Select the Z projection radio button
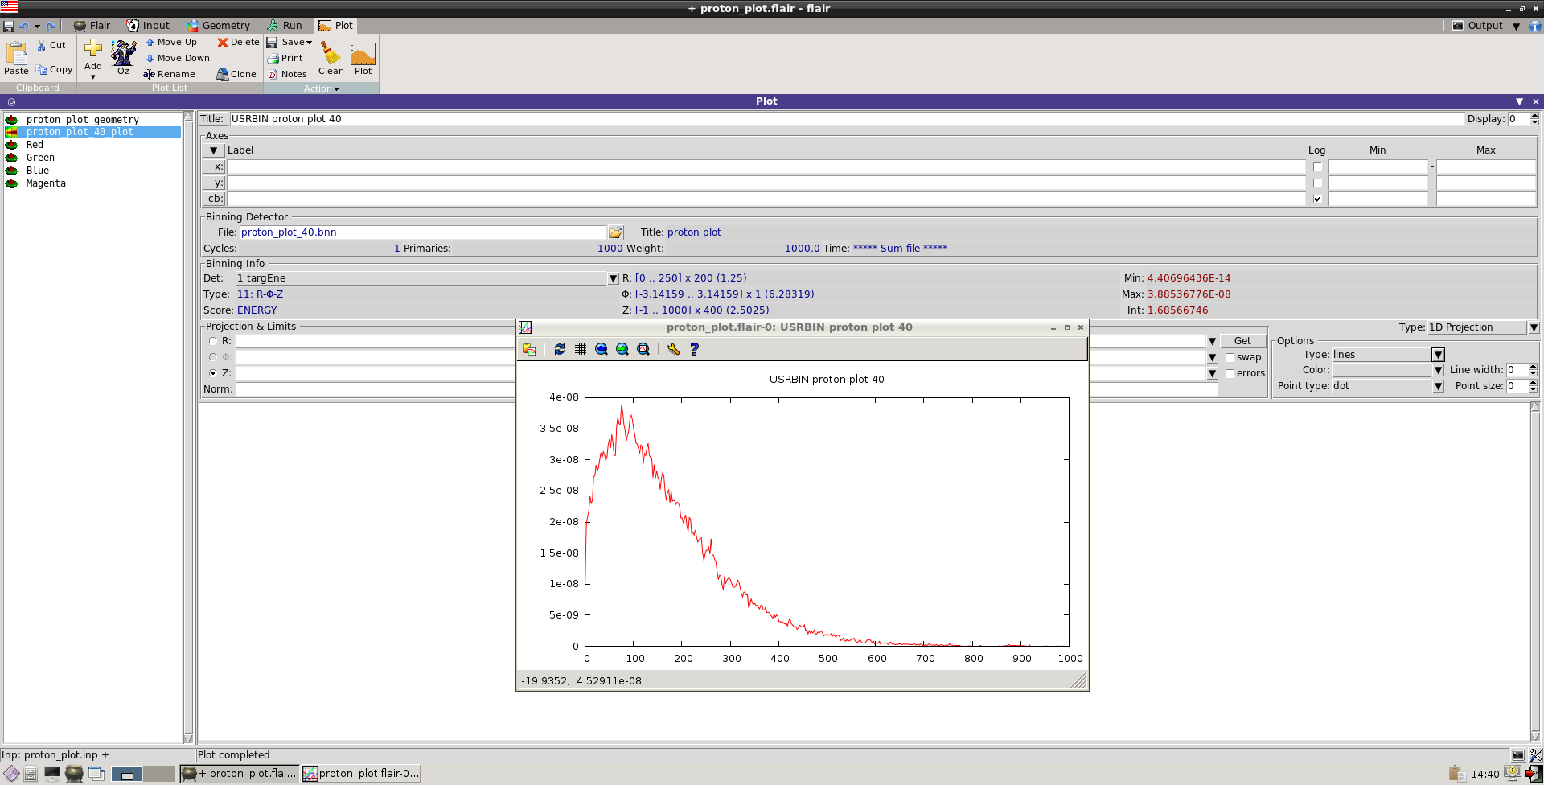Viewport: 1544px width, 785px height. (x=213, y=373)
